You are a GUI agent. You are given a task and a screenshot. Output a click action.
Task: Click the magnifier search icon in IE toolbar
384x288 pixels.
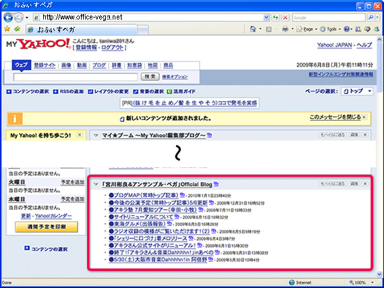pos(371,18)
